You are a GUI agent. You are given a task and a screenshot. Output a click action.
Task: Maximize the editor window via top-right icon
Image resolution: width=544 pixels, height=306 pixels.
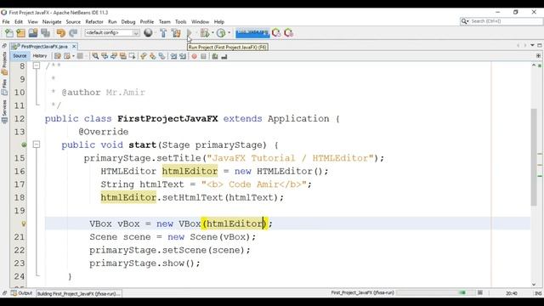click(x=540, y=45)
